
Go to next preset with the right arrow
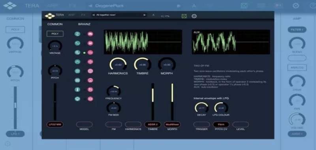[145, 15]
